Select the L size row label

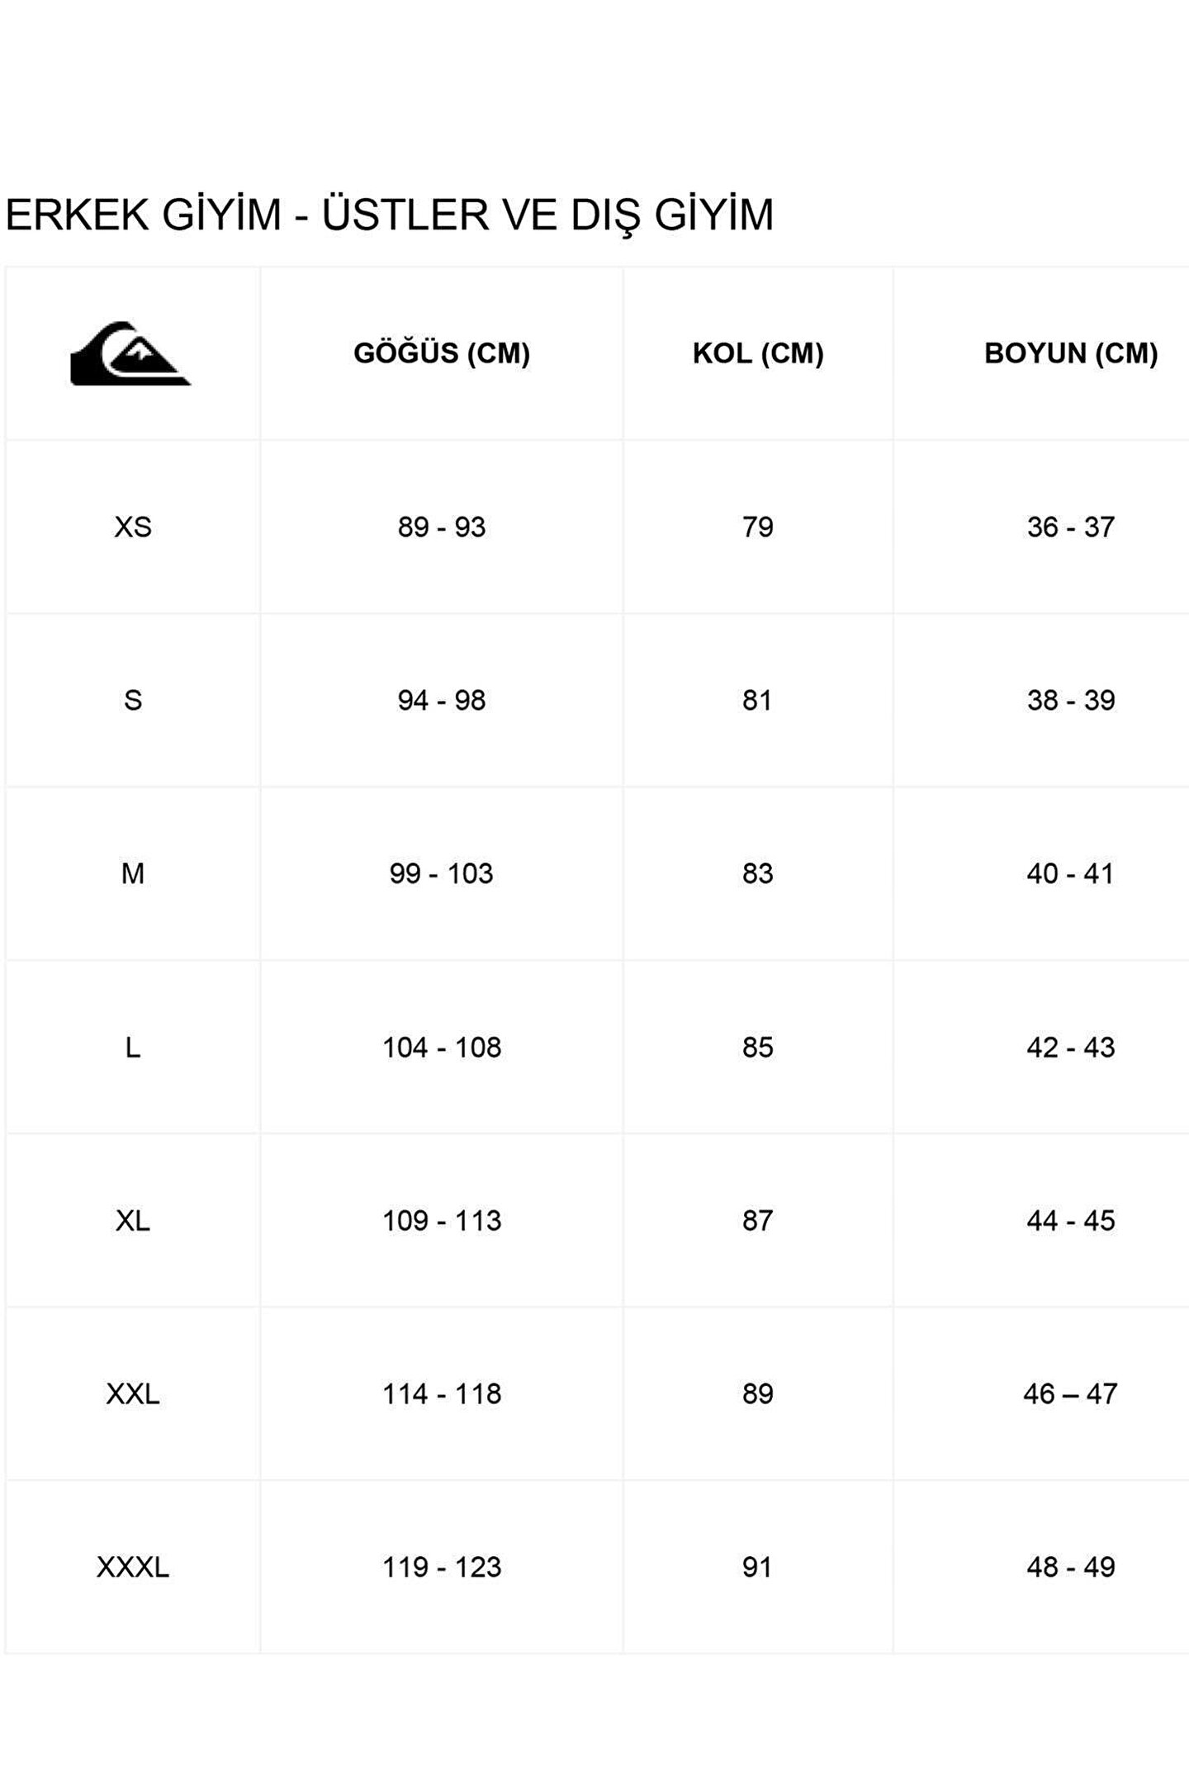133,1048
